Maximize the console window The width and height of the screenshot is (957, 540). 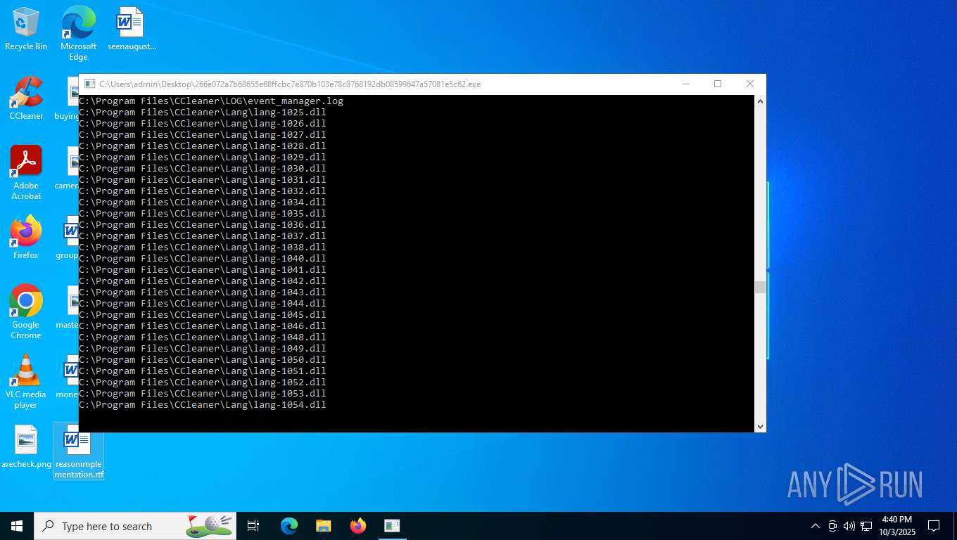click(x=718, y=84)
